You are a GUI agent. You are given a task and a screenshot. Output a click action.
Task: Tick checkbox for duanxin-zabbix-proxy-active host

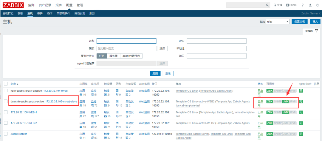(6, 101)
